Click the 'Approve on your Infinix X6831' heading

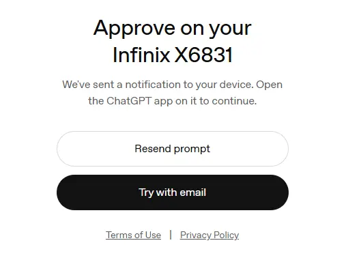[173, 41]
